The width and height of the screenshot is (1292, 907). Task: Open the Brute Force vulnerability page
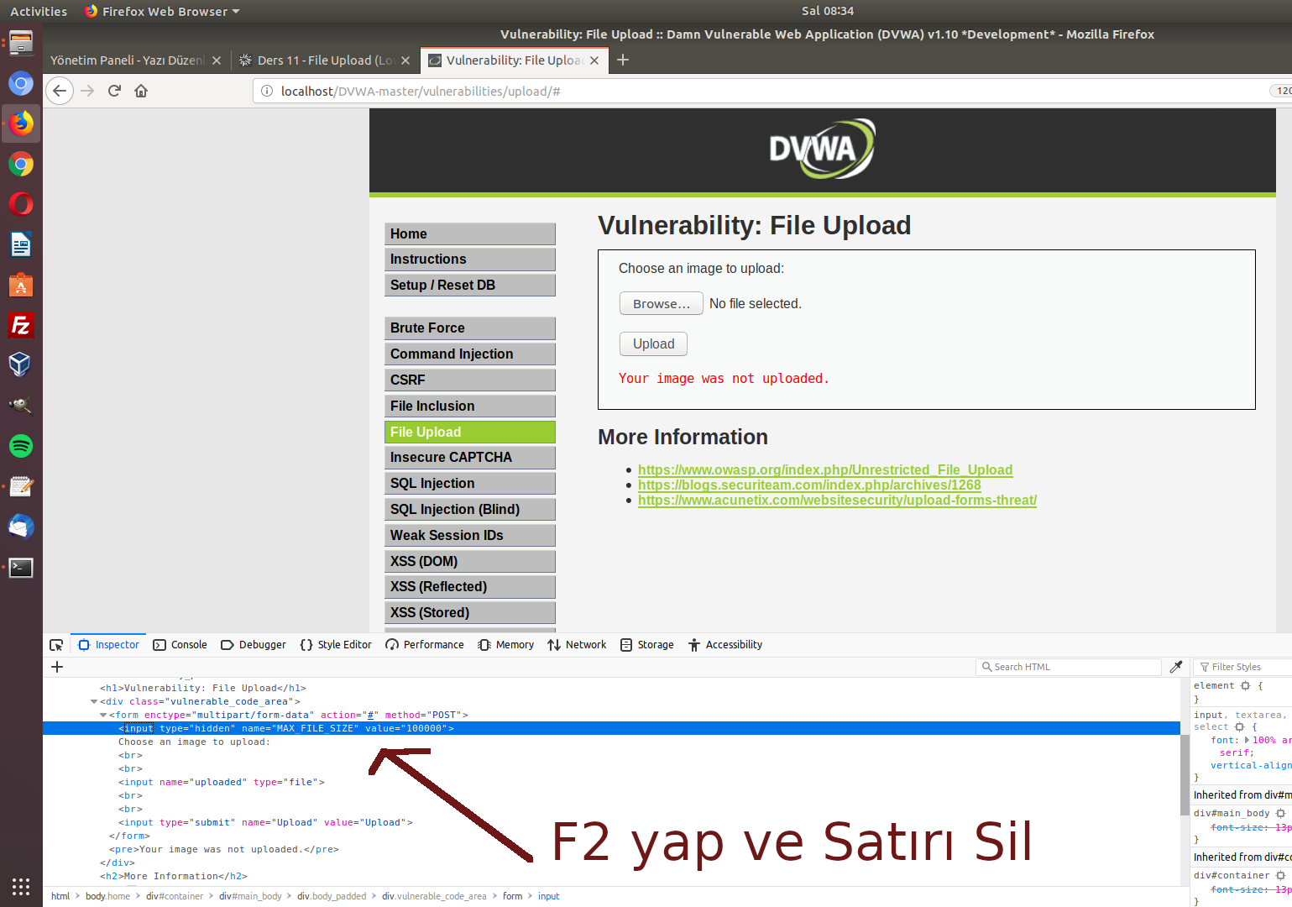[470, 328]
